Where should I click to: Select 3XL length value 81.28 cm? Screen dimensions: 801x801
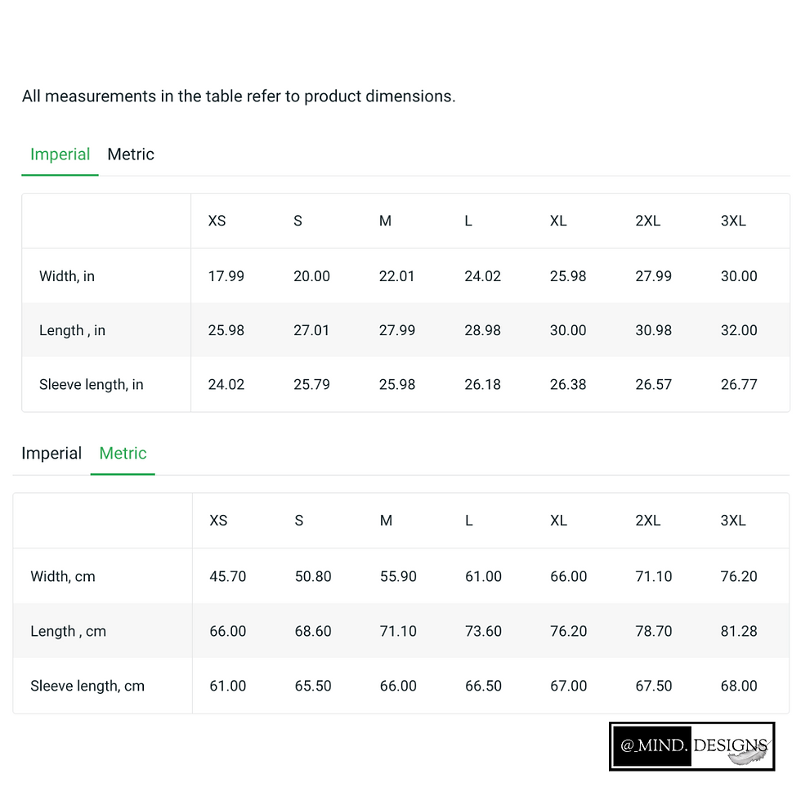click(739, 631)
